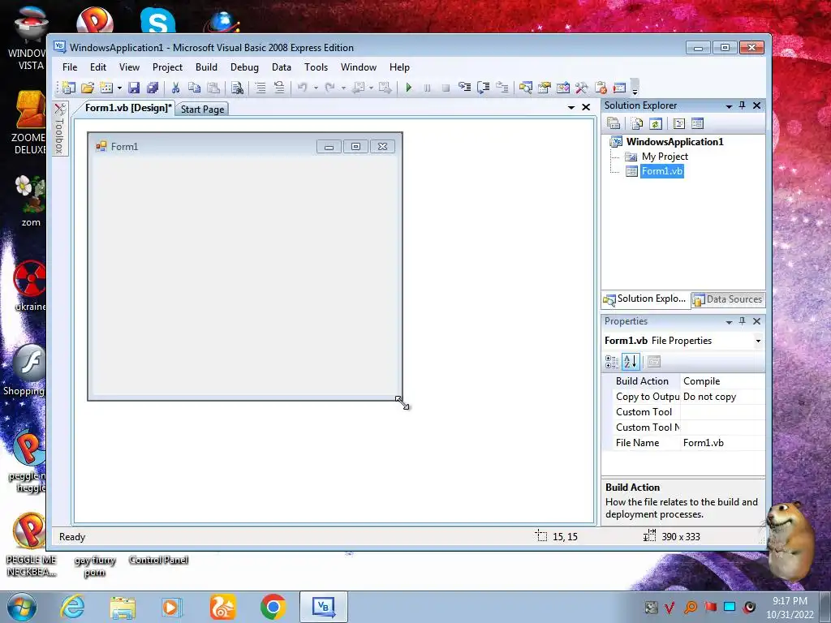
Task: Open the Error List toolbar icon
Action: coord(601,88)
